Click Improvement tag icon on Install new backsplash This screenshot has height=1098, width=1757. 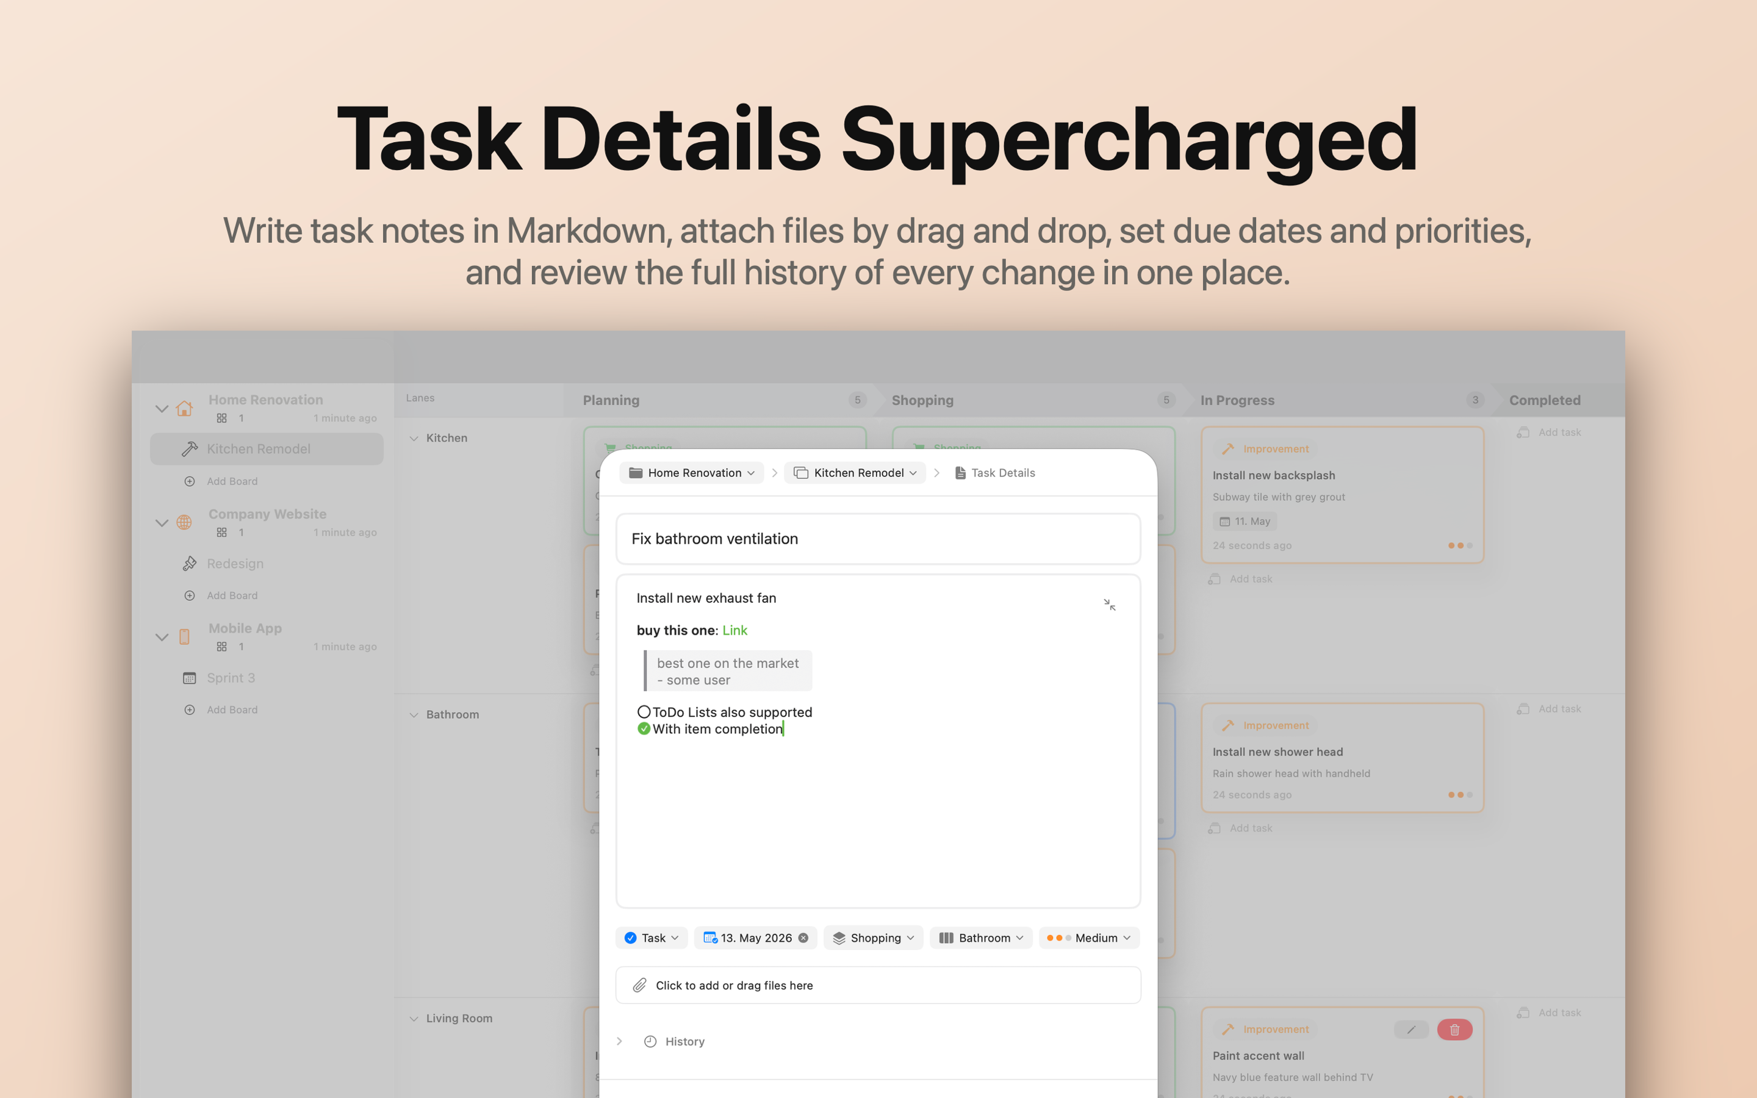pos(1227,449)
